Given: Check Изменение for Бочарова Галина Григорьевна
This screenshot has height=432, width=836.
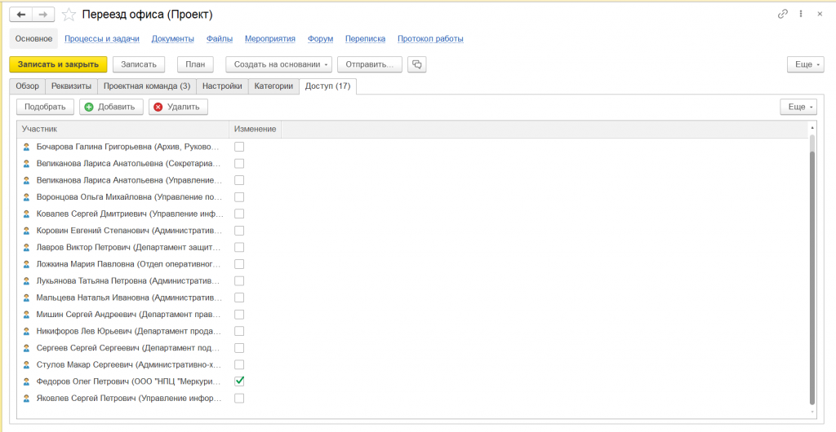Looking at the screenshot, I should pos(239,147).
